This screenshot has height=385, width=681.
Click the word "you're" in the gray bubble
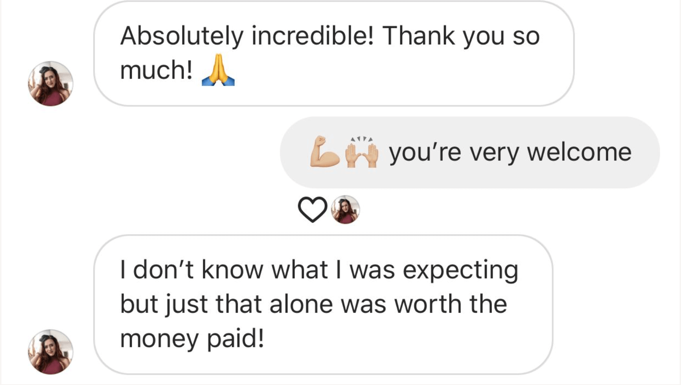425,152
